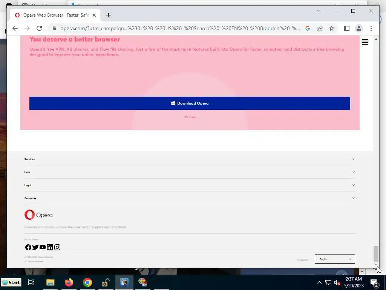Open the notification center
This screenshot has height=290, width=386.
[374, 282]
